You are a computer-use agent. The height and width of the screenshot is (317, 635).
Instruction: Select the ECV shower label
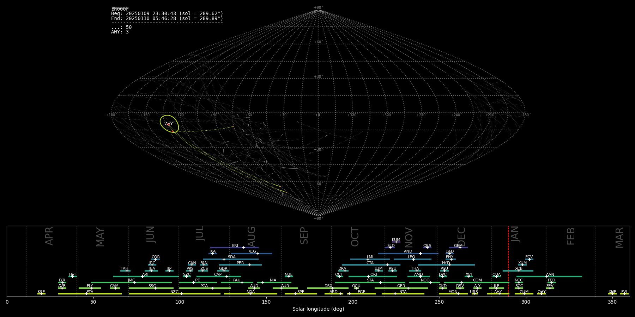click(x=529, y=257)
